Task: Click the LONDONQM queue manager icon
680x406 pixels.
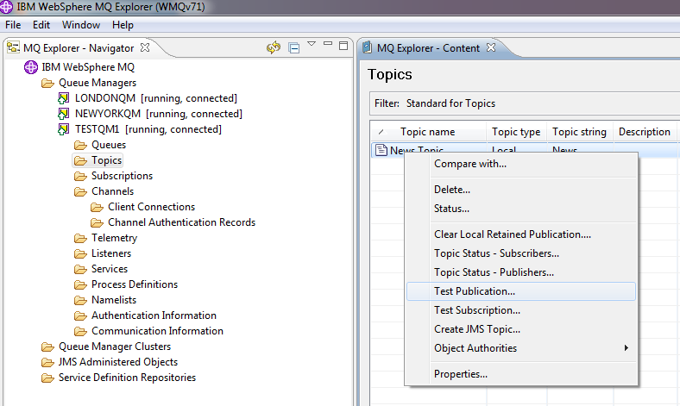Action: coord(63,98)
